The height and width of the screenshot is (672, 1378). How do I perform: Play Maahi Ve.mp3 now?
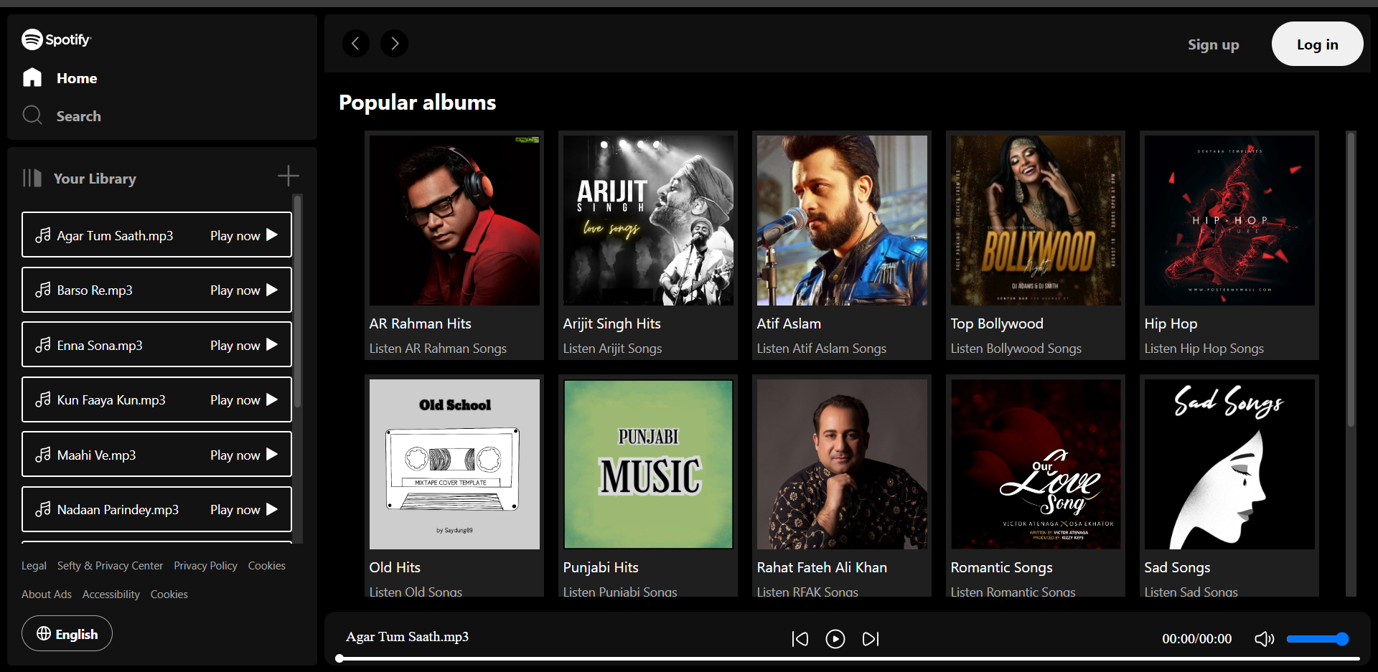pyautogui.click(x=243, y=455)
